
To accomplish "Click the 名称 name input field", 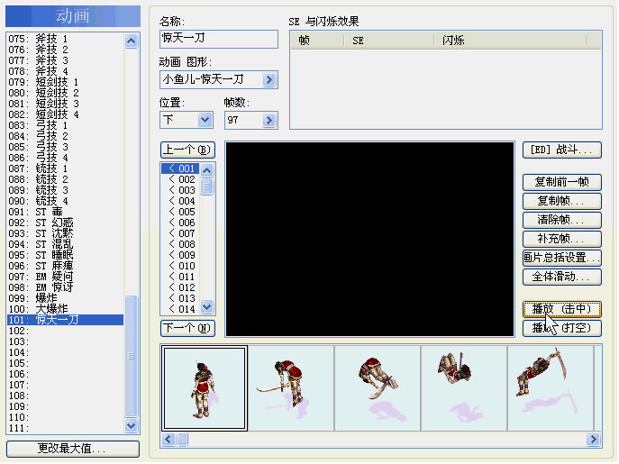I will pos(219,39).
